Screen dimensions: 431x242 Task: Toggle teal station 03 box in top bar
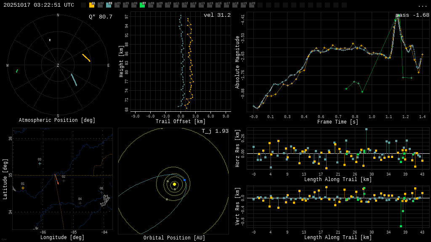[109, 5]
